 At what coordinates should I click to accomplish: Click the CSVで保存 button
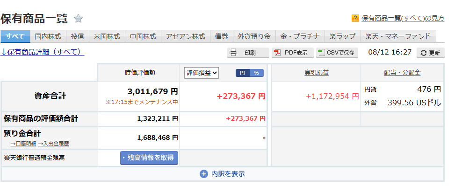pos(337,53)
